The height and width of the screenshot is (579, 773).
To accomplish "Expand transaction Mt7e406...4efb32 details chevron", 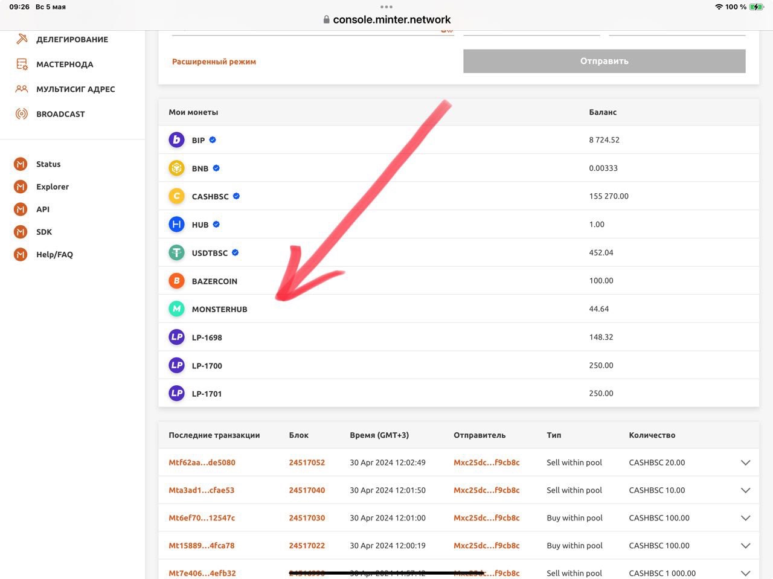I will point(745,573).
